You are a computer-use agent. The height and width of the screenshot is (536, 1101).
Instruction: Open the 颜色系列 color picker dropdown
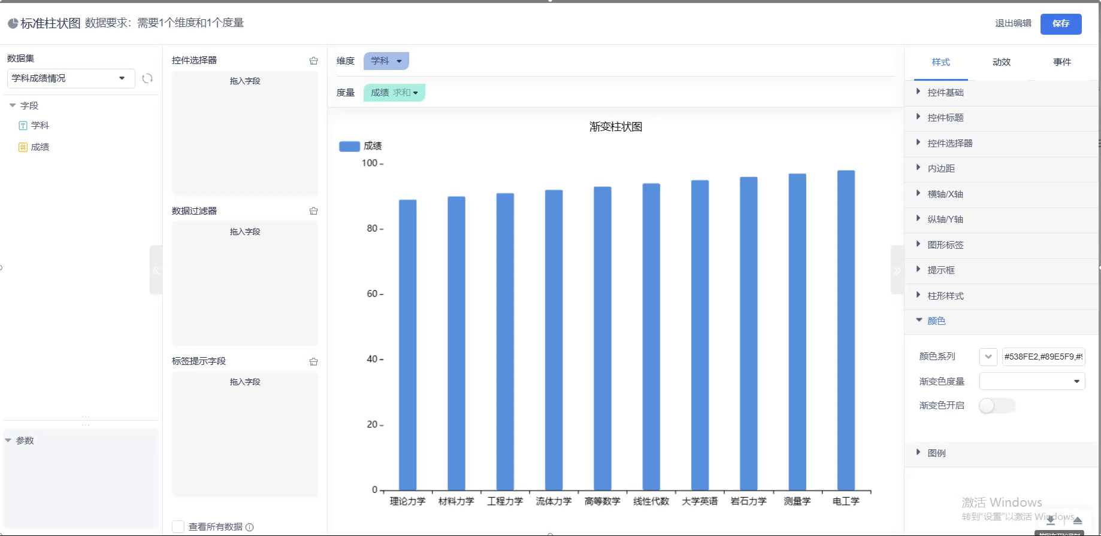(x=988, y=357)
